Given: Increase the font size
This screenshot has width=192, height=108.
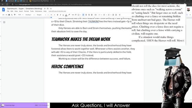Looking at the screenshot, I should click(55, 15).
